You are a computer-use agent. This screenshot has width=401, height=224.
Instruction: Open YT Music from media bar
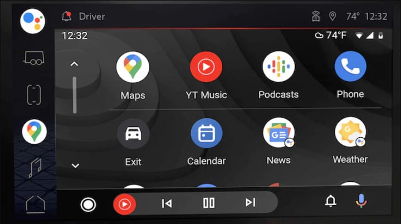[125, 204]
